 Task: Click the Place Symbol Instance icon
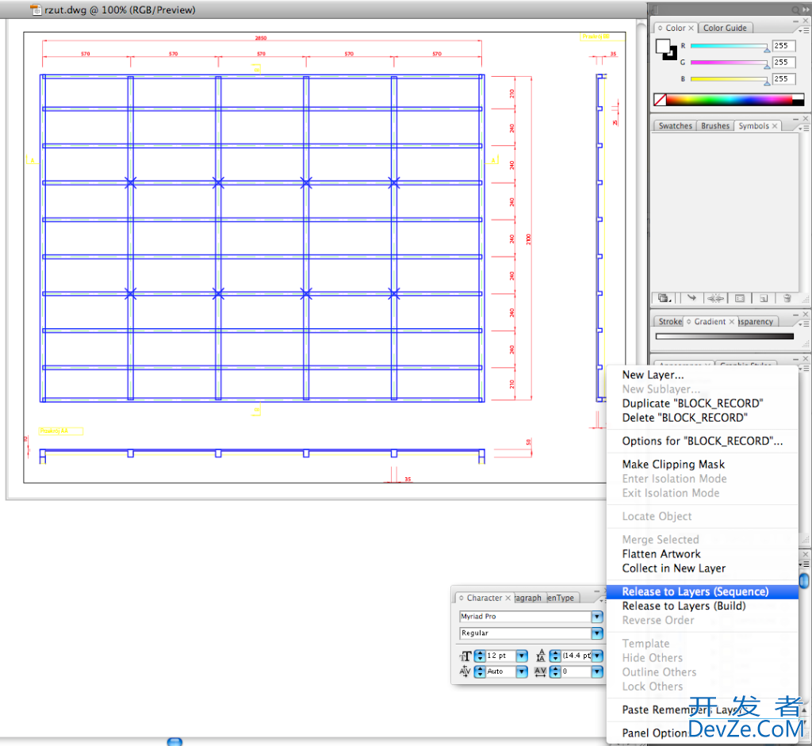point(691,298)
